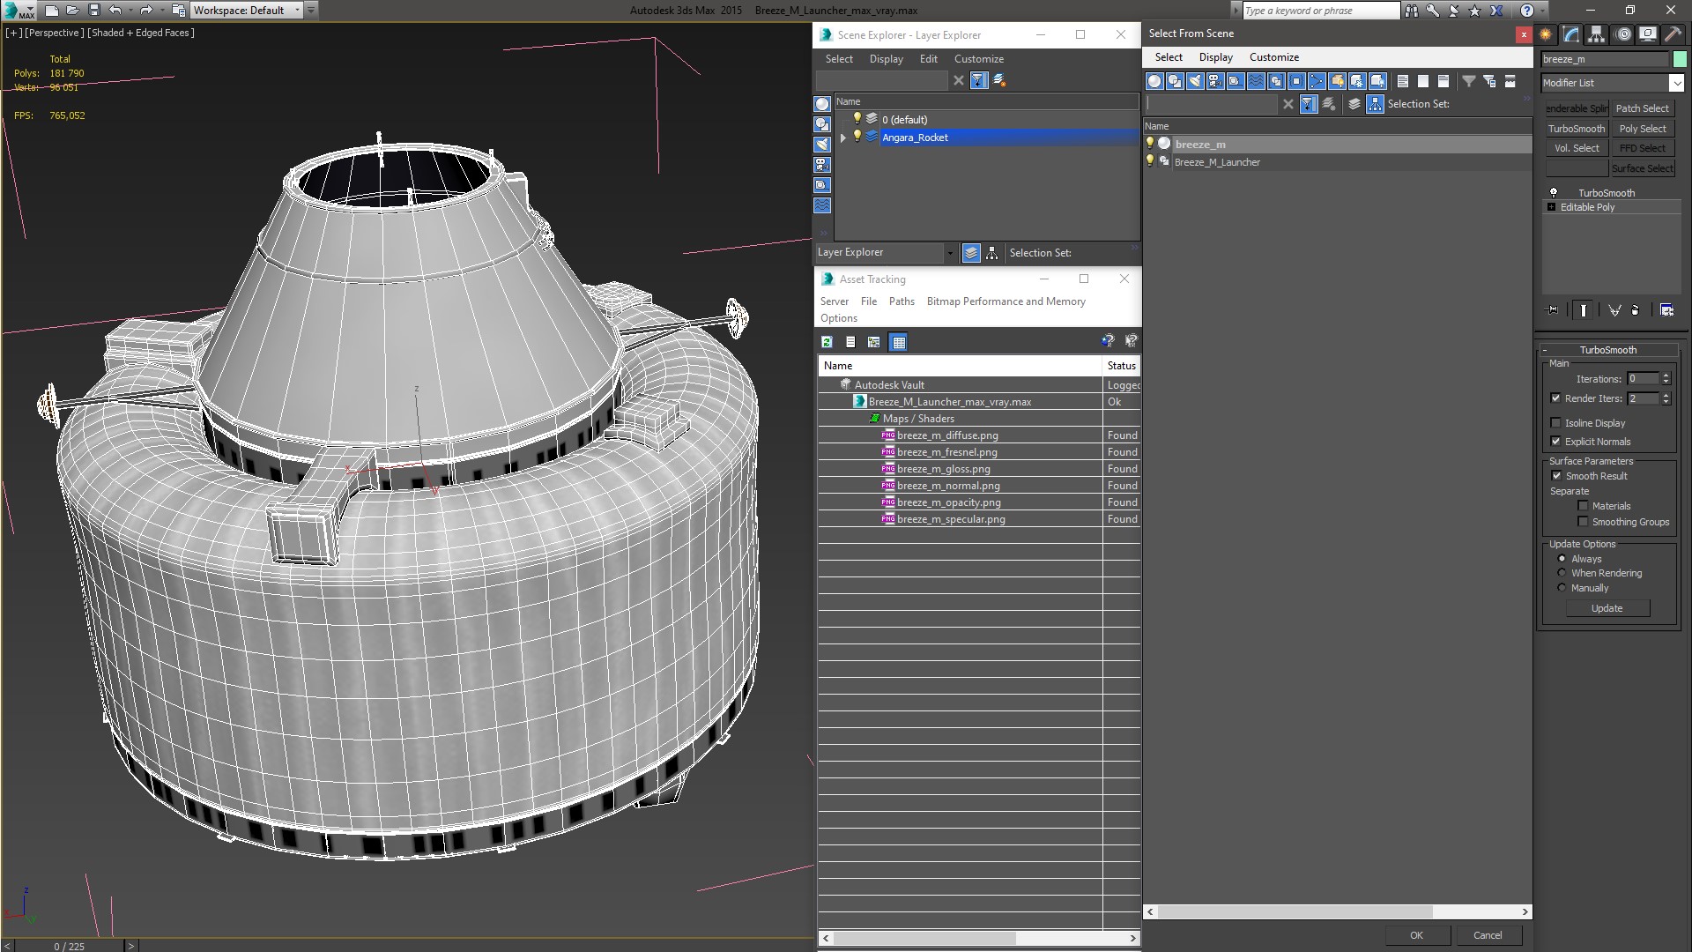Switch Asset Tracking to table view icon
Screen dimensions: 1692x952
click(x=898, y=342)
